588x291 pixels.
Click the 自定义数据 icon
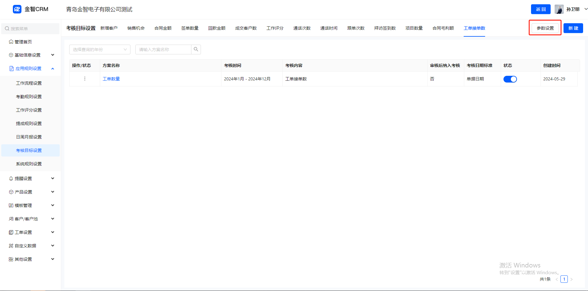point(11,246)
